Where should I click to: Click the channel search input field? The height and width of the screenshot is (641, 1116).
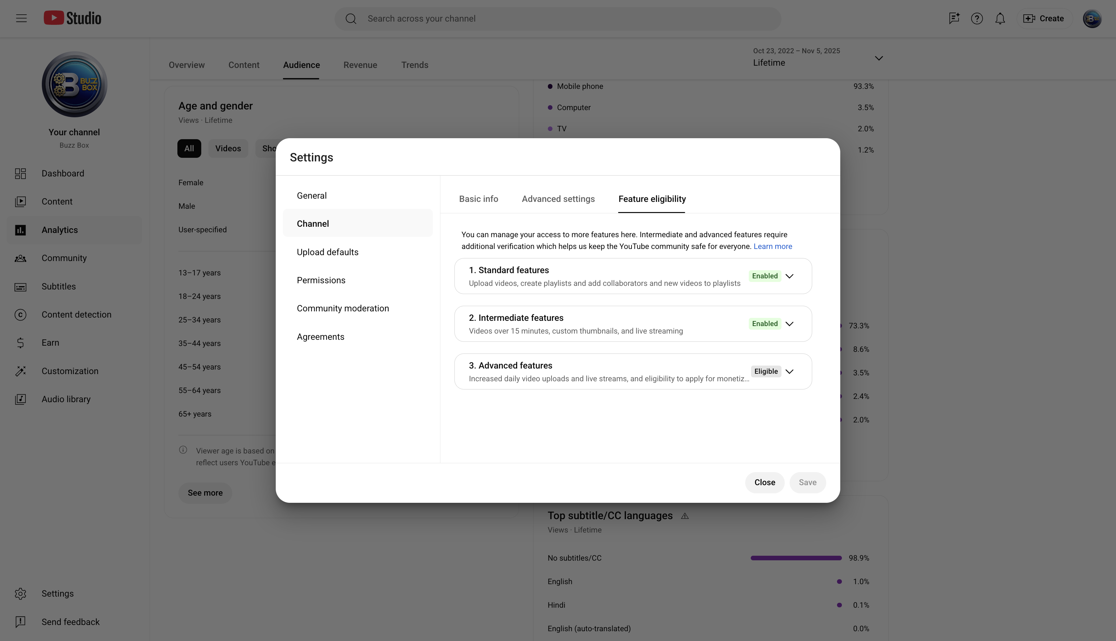558,19
